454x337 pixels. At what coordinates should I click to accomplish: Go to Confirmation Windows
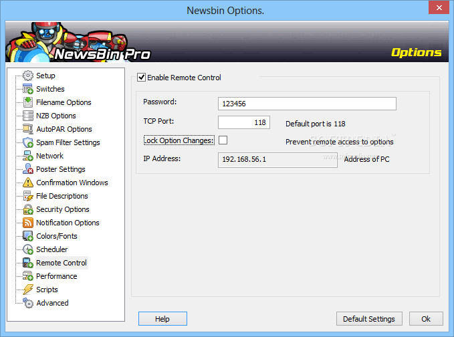[72, 183]
